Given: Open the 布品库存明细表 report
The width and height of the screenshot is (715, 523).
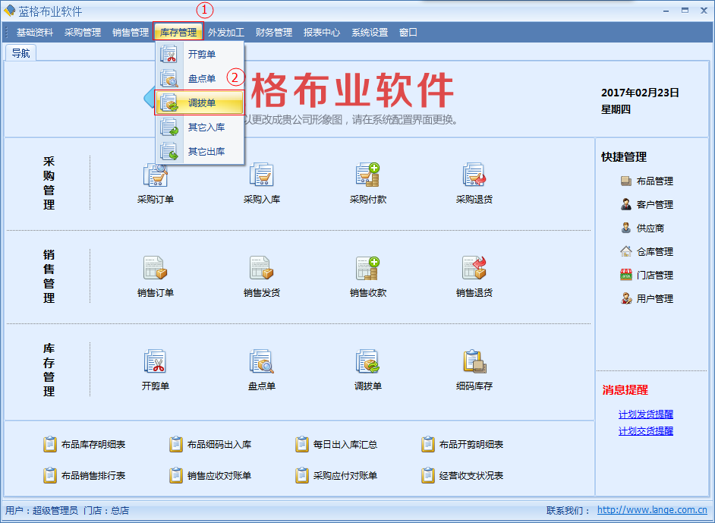Looking at the screenshot, I should tap(84, 445).
